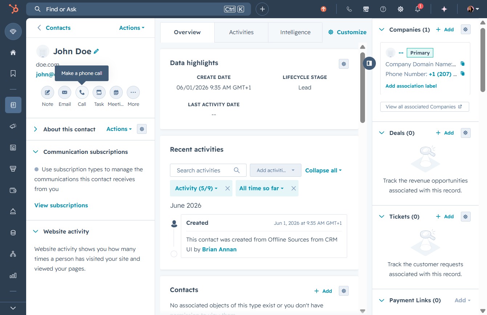Collapse the Tickets (0) section
This screenshot has width=487, height=315.
[x=382, y=216]
